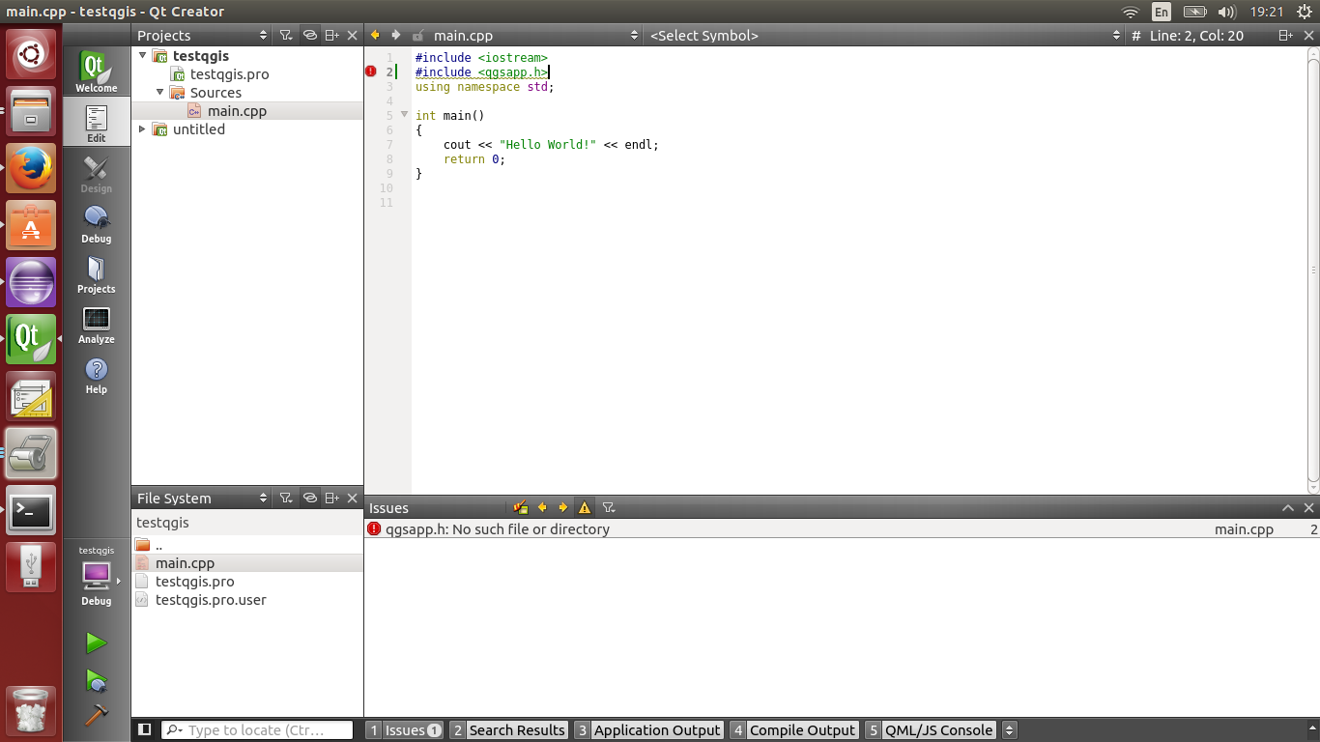Collapse the testqgis project tree
The height and width of the screenshot is (742, 1320).
(143, 56)
